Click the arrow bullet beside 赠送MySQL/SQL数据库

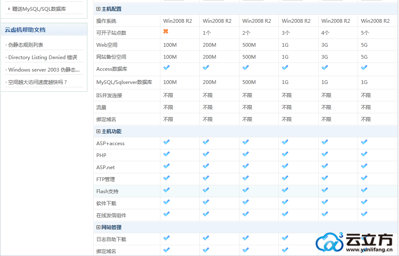tap(9, 9)
